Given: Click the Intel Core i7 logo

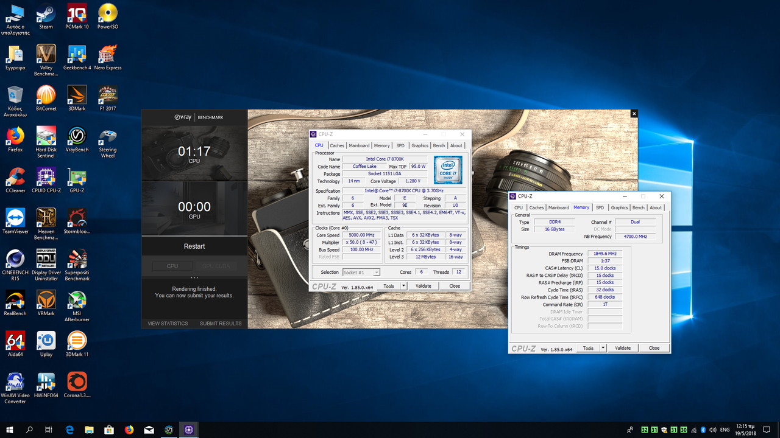Looking at the screenshot, I should click(448, 170).
